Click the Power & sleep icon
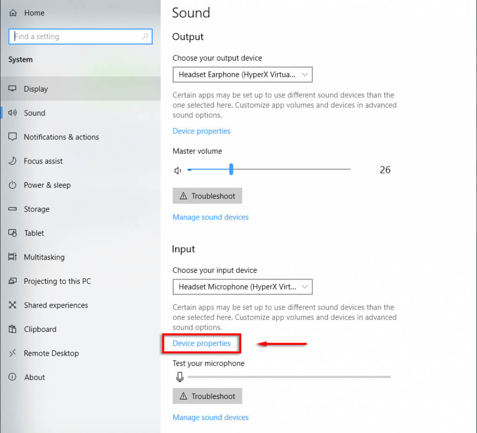This screenshot has width=477, height=433. point(13,185)
